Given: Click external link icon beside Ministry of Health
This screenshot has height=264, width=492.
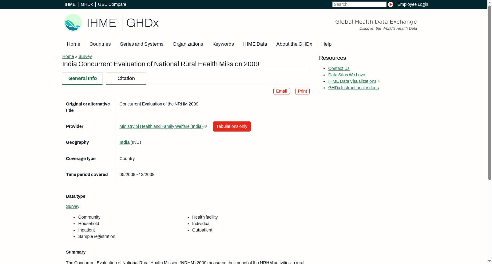Looking at the screenshot, I should 205,127.
